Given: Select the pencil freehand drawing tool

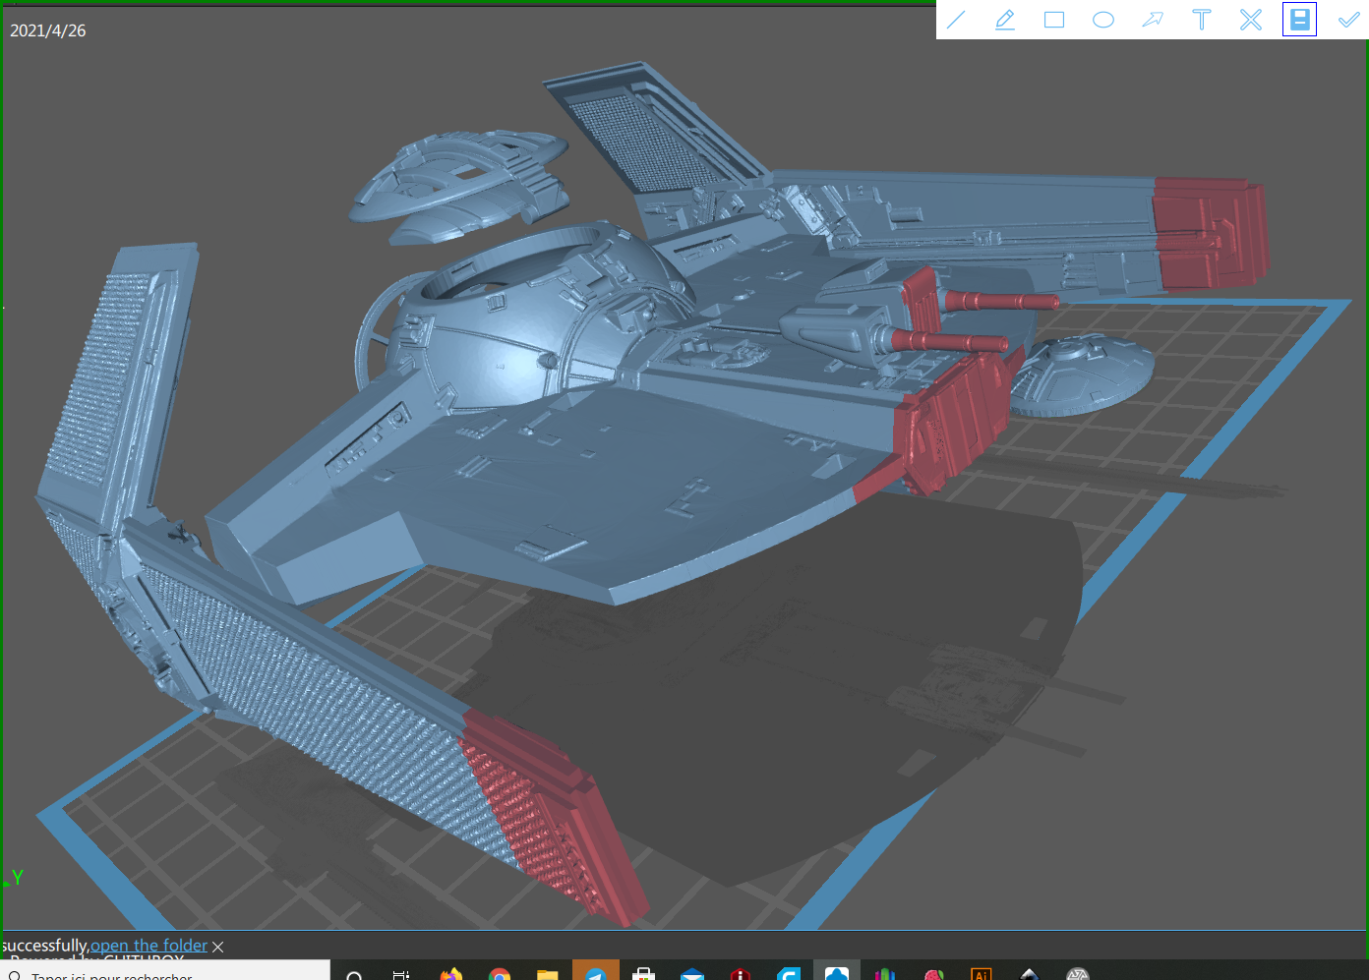Looking at the screenshot, I should tap(1005, 20).
